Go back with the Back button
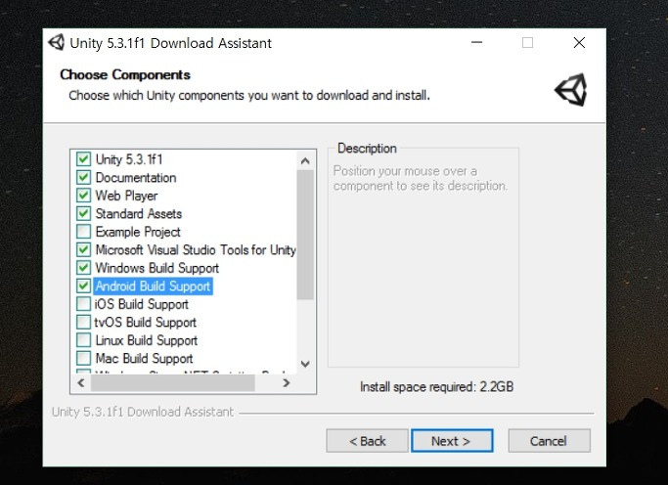The image size is (668, 485). click(x=367, y=441)
